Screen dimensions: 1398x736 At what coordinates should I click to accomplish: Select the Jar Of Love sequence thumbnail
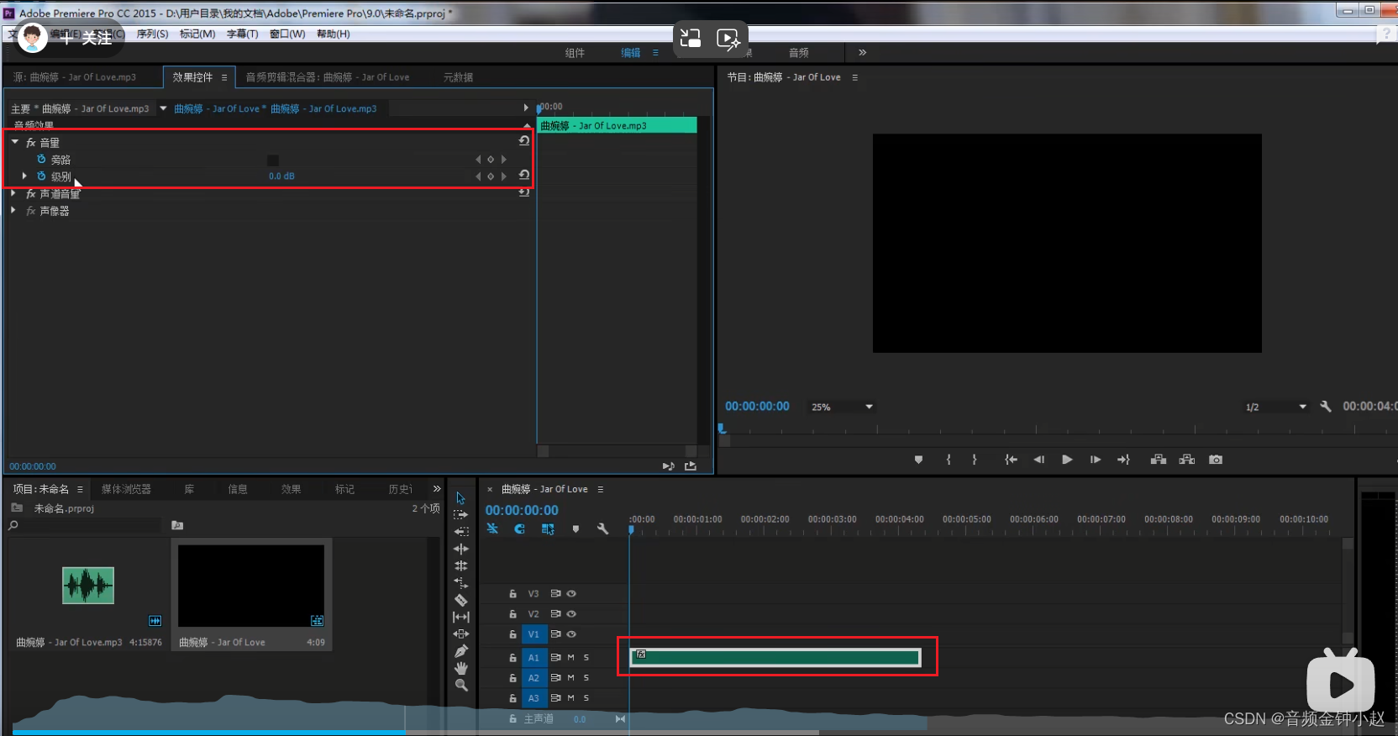[x=251, y=586]
